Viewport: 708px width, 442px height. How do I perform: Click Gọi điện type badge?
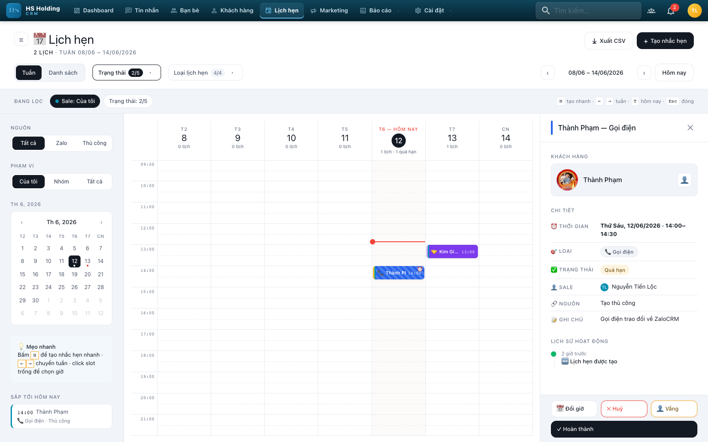(x=619, y=252)
